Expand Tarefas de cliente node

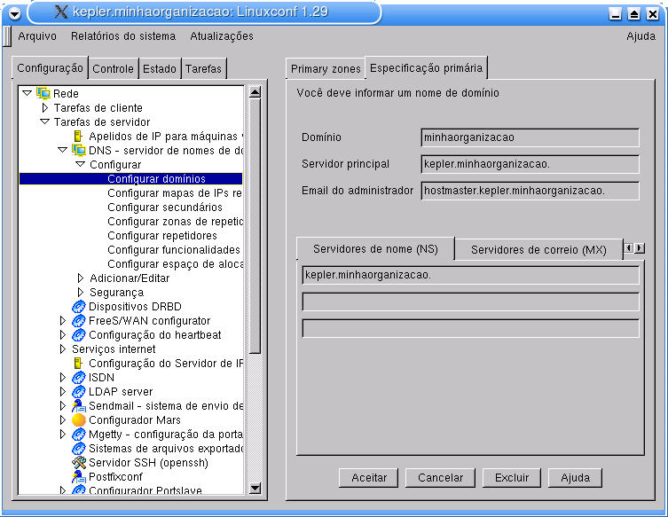pos(44,107)
